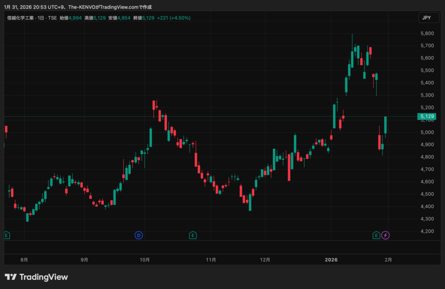Screen dimensions: 445x289
Task: Open the E earnings marker near November
Action: (x=193, y=235)
